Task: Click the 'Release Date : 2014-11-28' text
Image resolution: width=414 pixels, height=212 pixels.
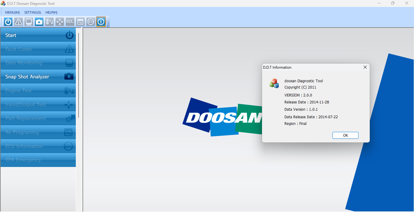Action: pyautogui.click(x=307, y=102)
